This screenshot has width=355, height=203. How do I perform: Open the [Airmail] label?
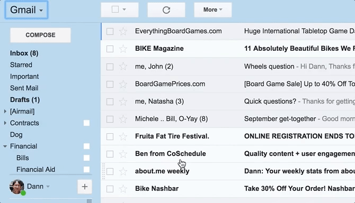tap(22, 112)
